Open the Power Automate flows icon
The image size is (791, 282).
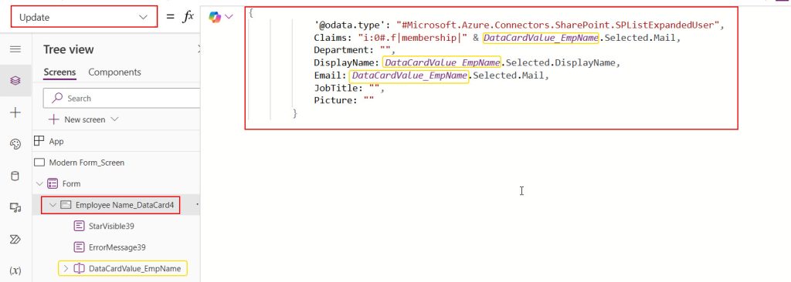[x=15, y=239]
